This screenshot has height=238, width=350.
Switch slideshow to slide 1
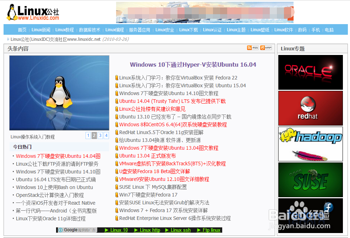tap(88, 135)
